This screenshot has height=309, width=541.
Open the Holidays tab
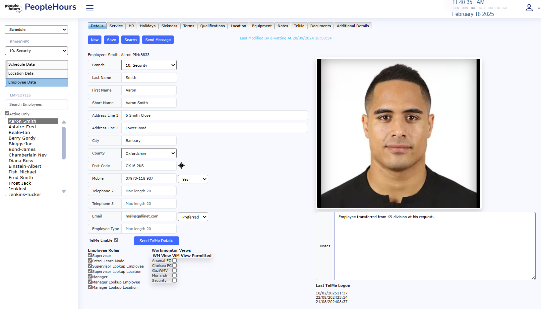(x=148, y=26)
